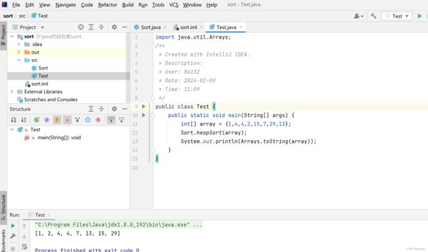Screen dimensions: 428x252
Task: Close the sort.iml editor tab
Action: point(201,27)
